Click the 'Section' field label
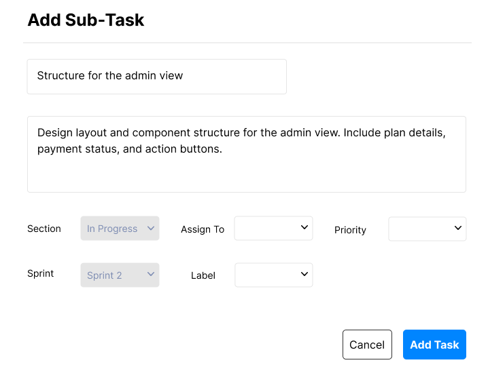This screenshot has width=488, height=371. [44, 229]
